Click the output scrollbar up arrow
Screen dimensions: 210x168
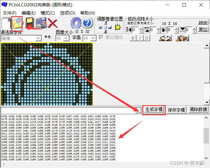coord(206,118)
